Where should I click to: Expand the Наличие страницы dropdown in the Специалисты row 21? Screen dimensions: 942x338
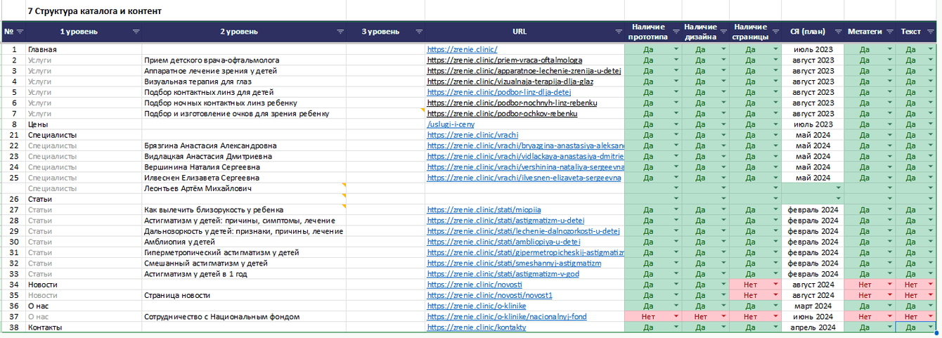(x=775, y=135)
